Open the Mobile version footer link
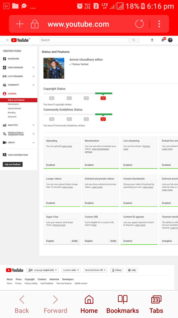This screenshot has height=318, width=178. pos(81,284)
